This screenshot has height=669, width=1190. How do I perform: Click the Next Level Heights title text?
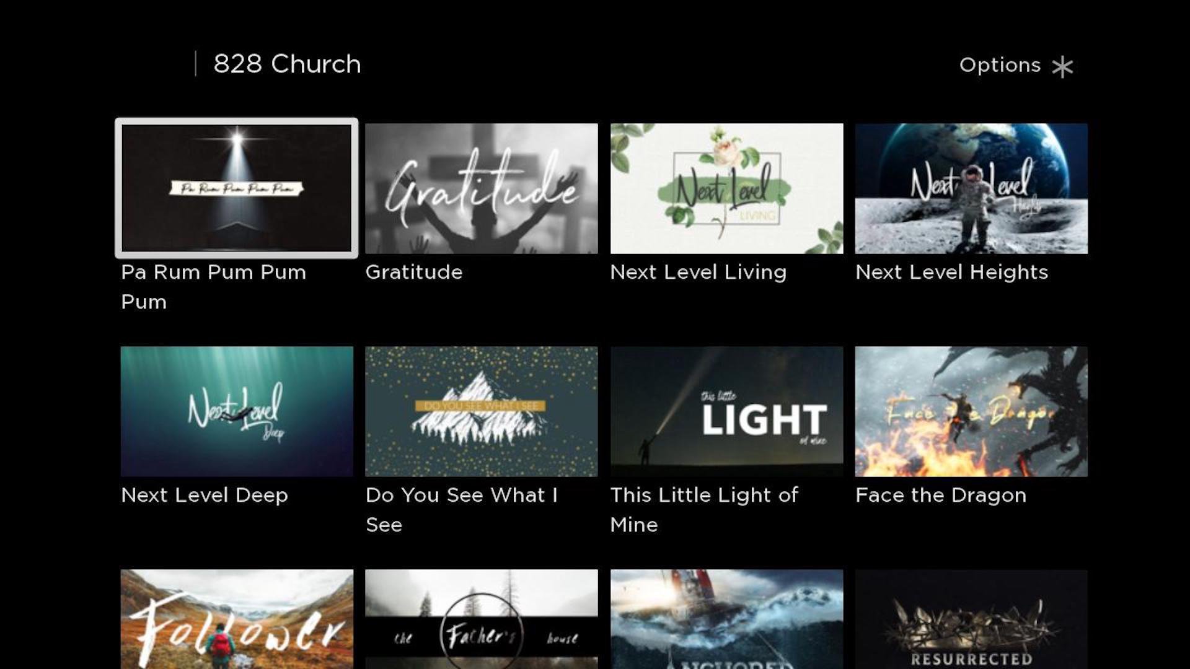[952, 272]
